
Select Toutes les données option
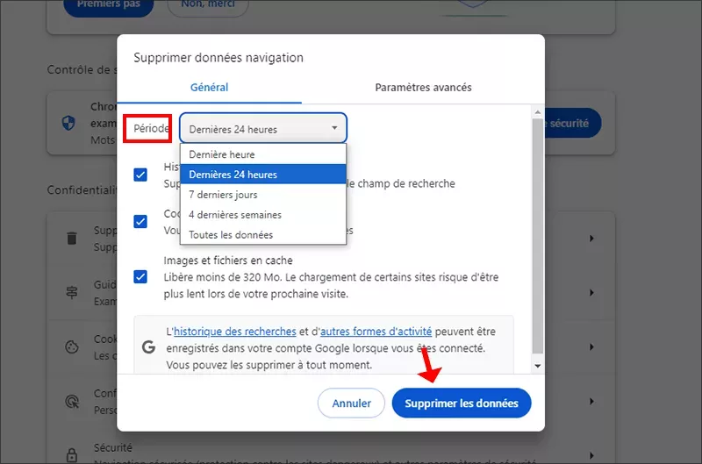263,234
